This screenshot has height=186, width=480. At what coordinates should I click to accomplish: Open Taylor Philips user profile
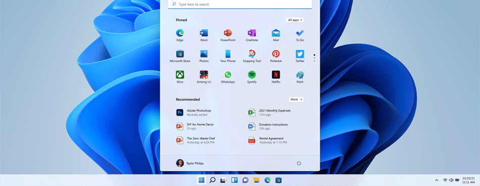[190, 163]
